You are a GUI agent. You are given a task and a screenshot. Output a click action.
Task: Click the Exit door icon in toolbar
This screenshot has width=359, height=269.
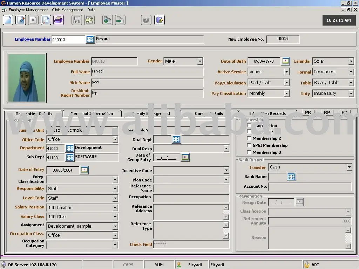coord(160,20)
